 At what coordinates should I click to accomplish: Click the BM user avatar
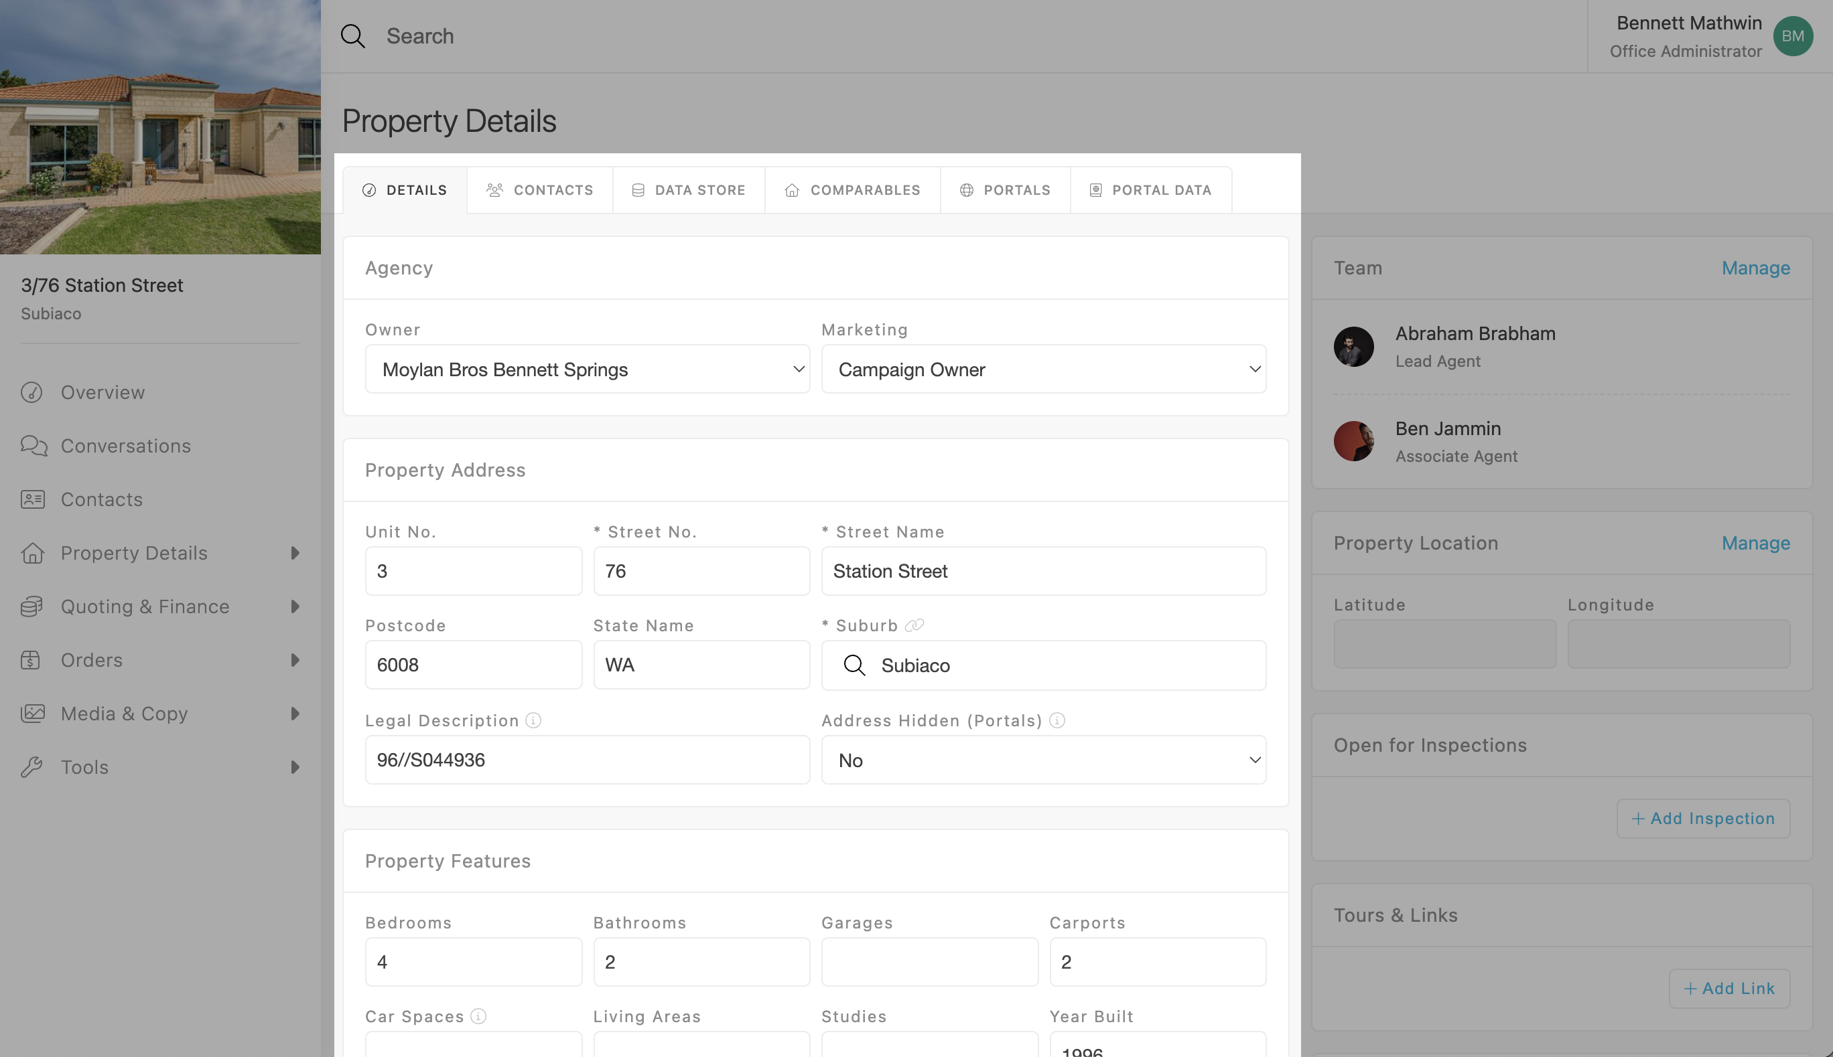pos(1792,36)
